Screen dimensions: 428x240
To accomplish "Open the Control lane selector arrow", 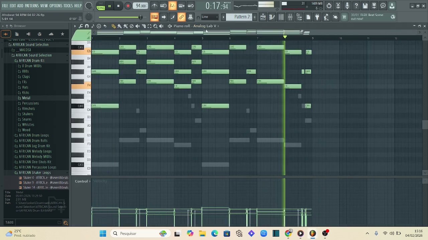I will coord(90,181).
